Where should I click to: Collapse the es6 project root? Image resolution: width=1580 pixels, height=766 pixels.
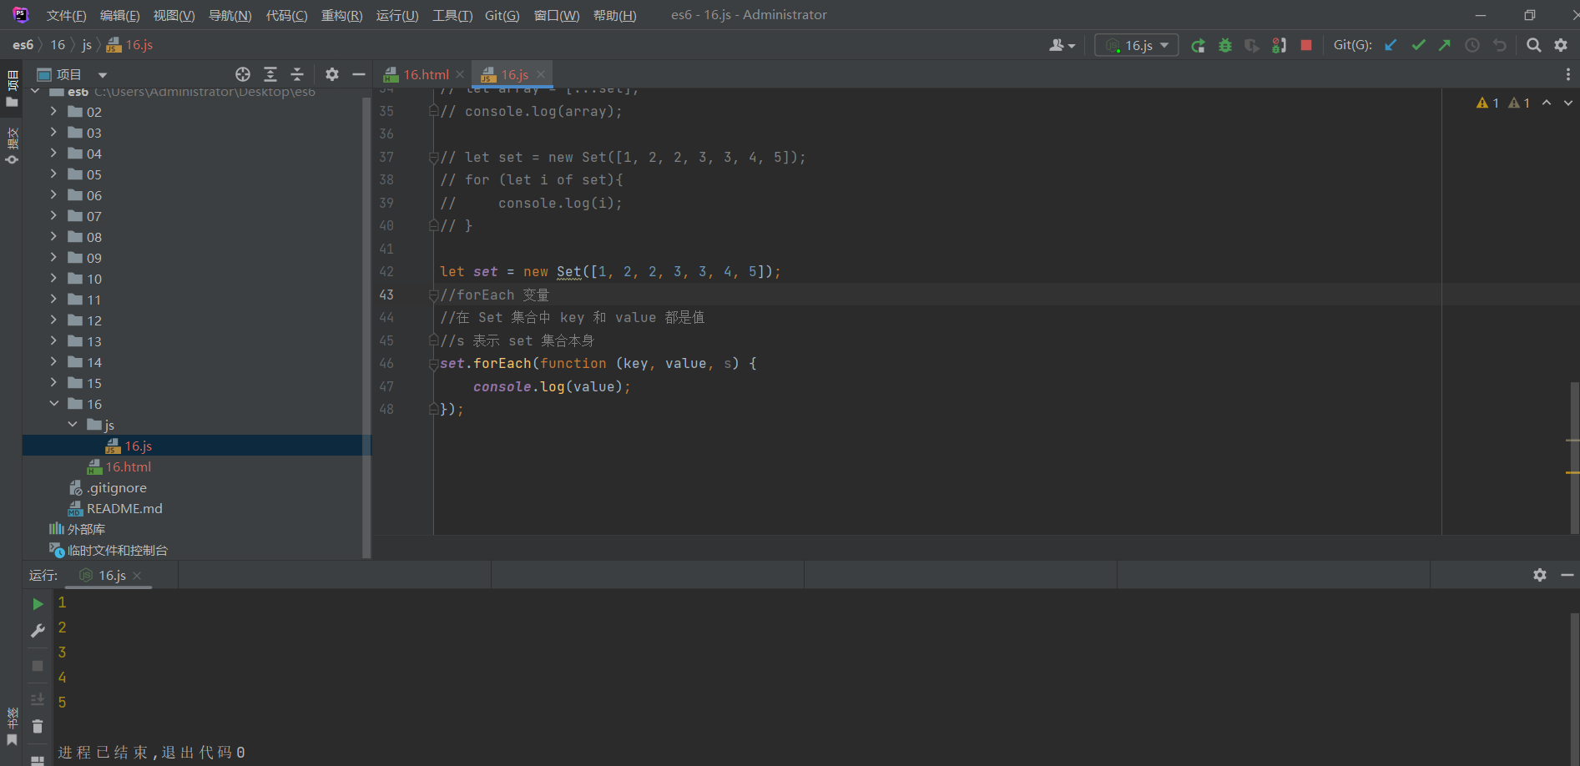click(x=35, y=91)
